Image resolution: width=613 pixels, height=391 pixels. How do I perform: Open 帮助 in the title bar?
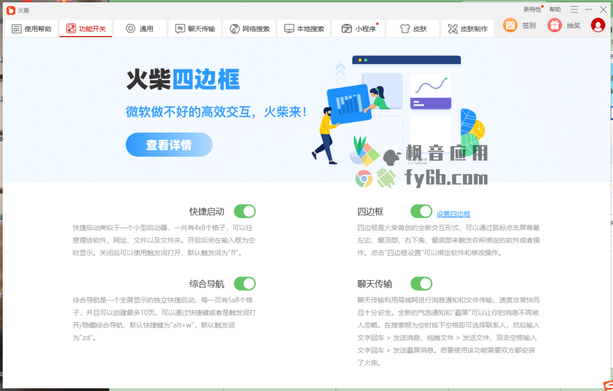click(x=555, y=10)
